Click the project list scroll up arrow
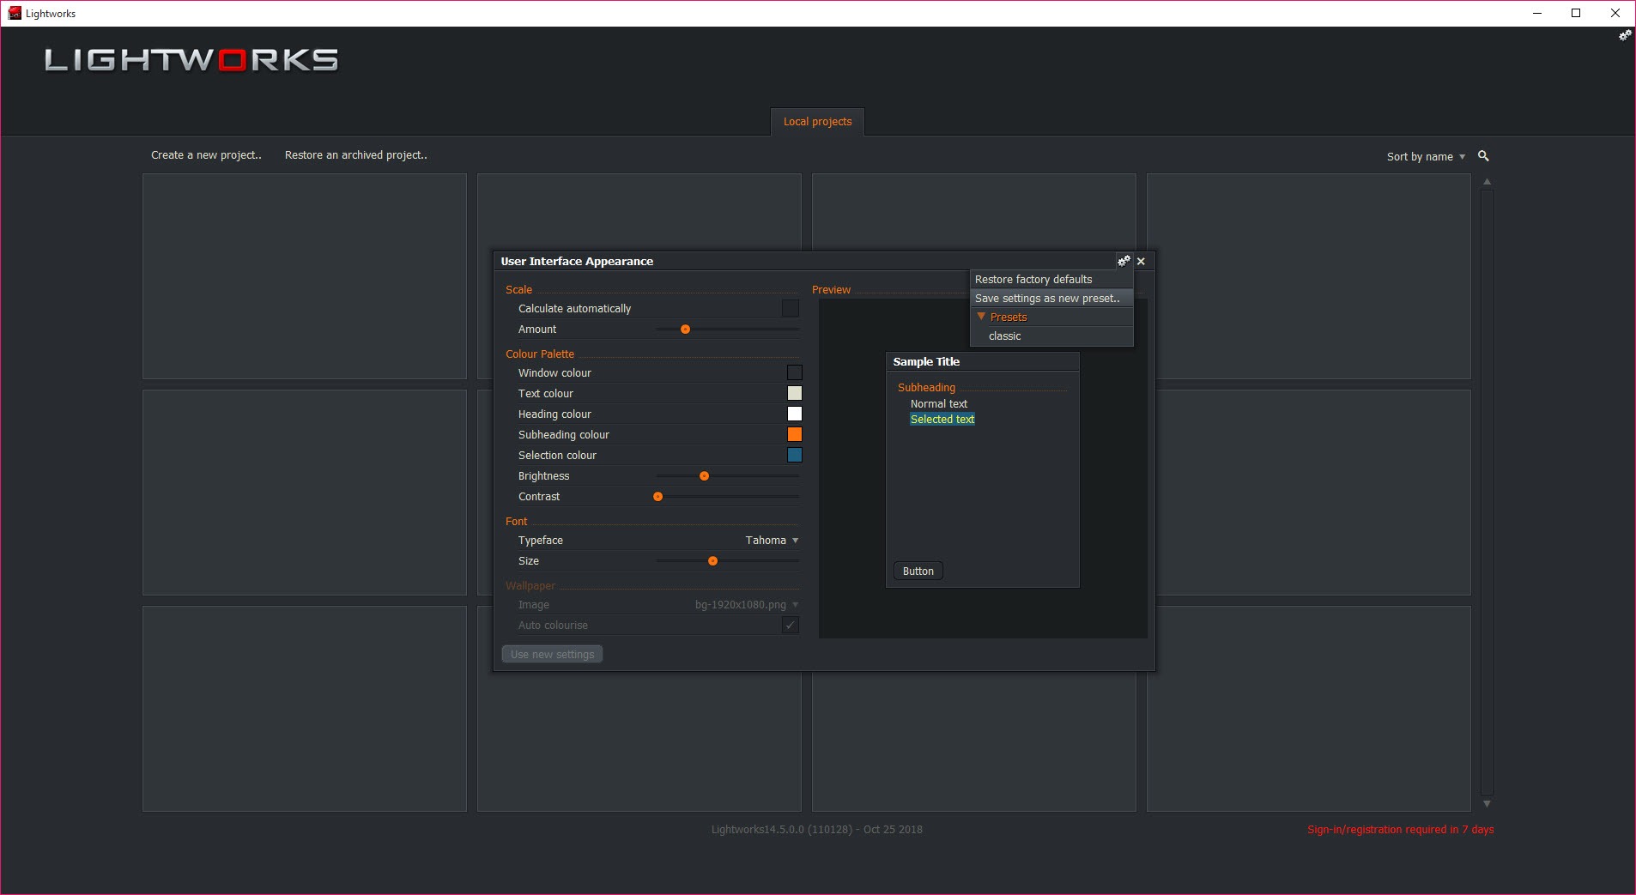This screenshot has height=895, width=1636. [x=1487, y=182]
